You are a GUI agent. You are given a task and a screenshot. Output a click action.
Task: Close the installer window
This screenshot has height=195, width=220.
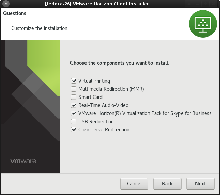[214, 4]
